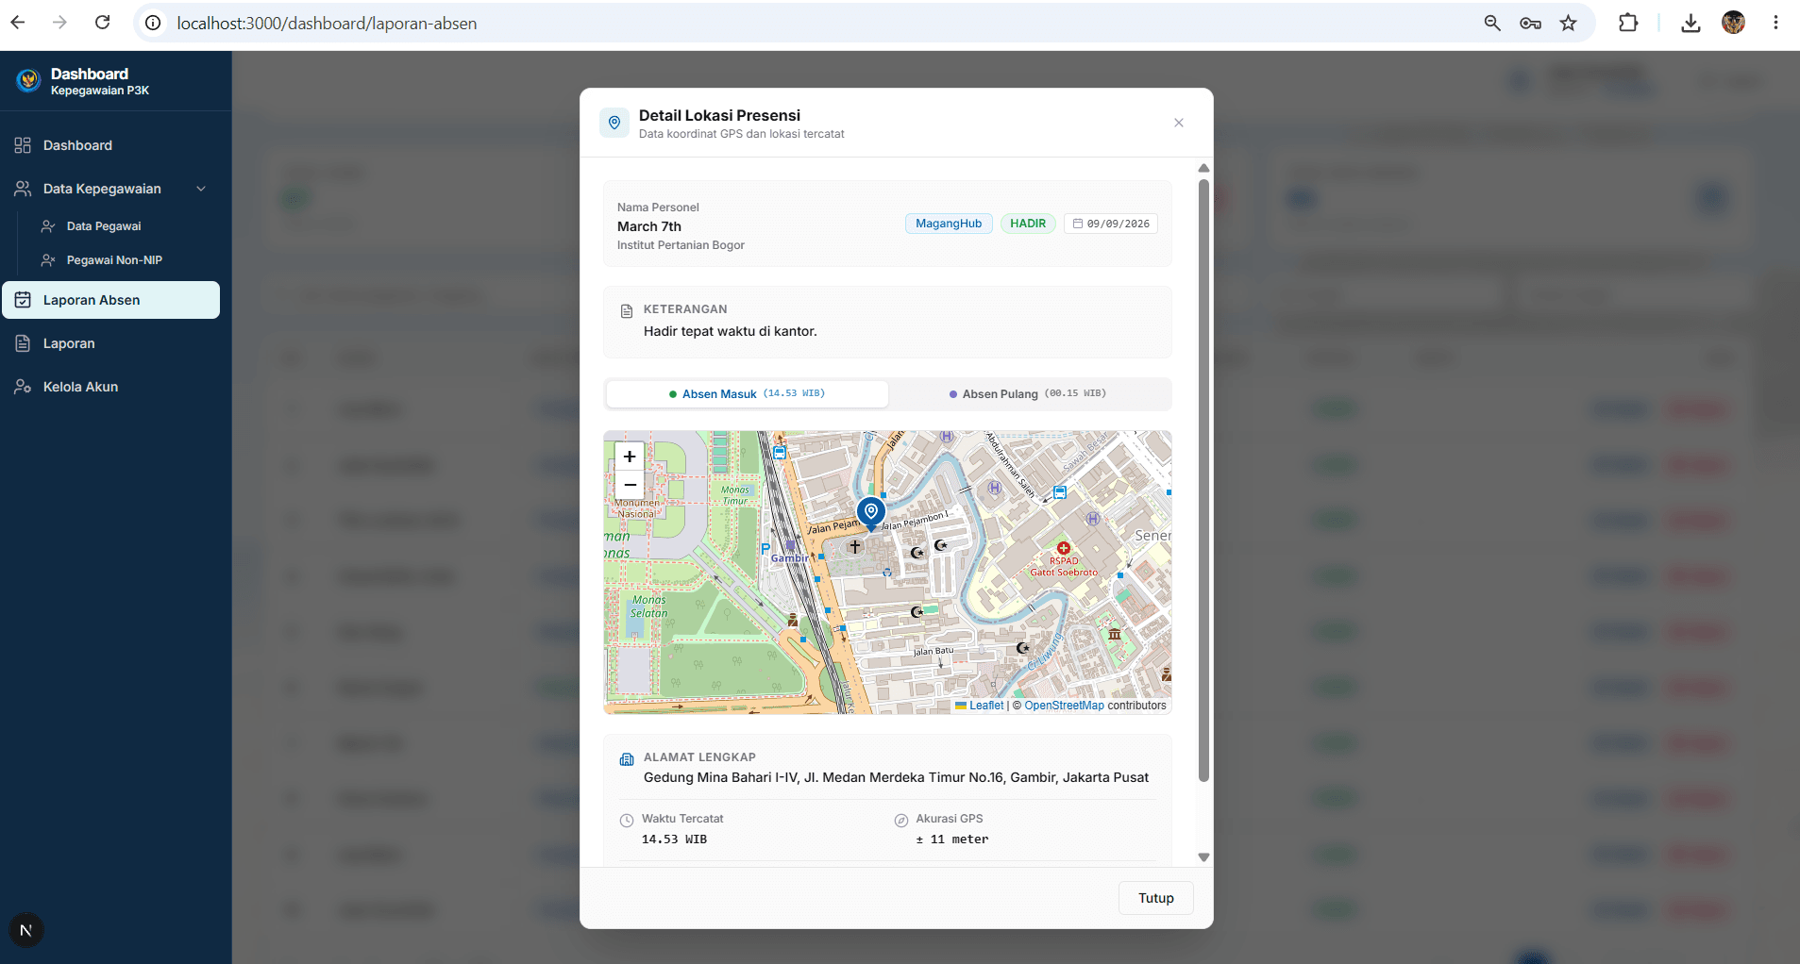Click the Dashboard Kepegawaian P3K logo
The image size is (1800, 964).
click(28, 81)
